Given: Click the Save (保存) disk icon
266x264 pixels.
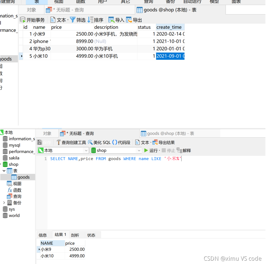Looking at the screenshot, I should 40,142.
